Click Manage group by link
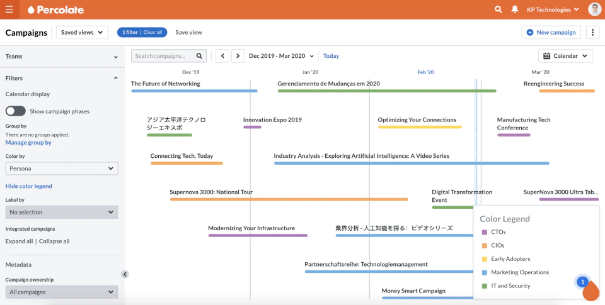Screen dimensions: 605x305 pyautogui.click(x=28, y=143)
